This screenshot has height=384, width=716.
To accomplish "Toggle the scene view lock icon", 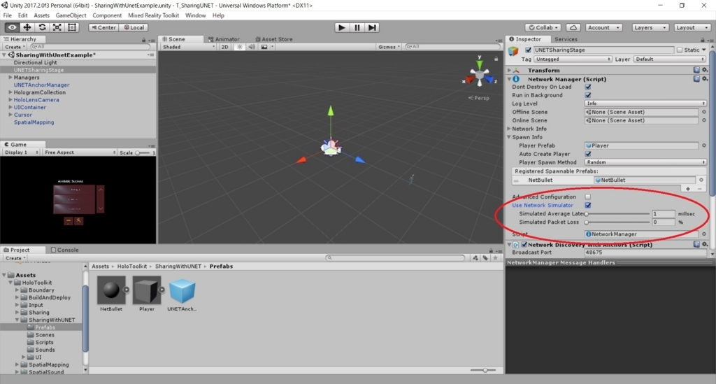I will click(x=496, y=59).
